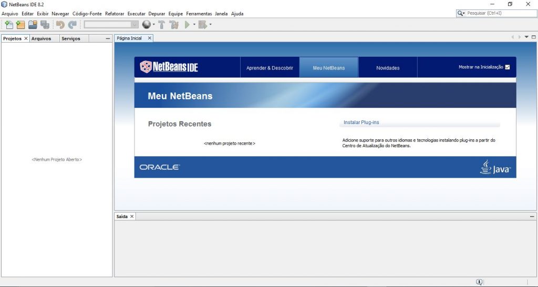This screenshot has width=538, height=287.
Task: Click the Redo arrow icon
Action: [x=72, y=25]
